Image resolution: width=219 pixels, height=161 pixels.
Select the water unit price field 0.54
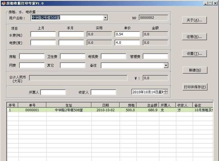[127, 34]
